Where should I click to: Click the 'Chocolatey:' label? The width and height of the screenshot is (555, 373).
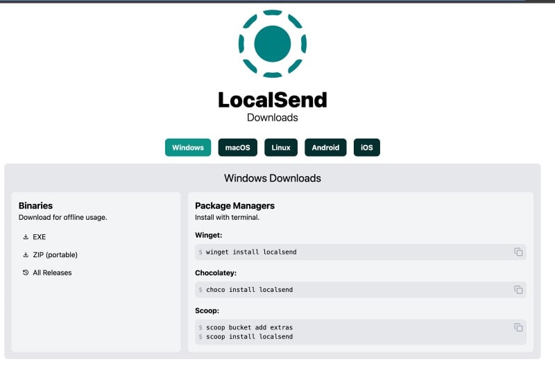coord(216,273)
